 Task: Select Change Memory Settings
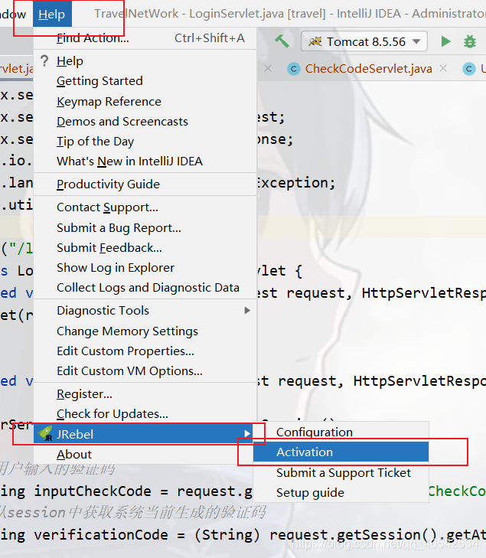(x=145, y=331)
